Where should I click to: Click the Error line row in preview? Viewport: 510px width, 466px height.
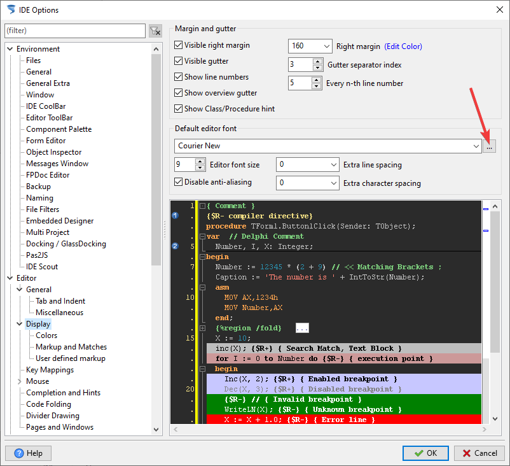344,420
